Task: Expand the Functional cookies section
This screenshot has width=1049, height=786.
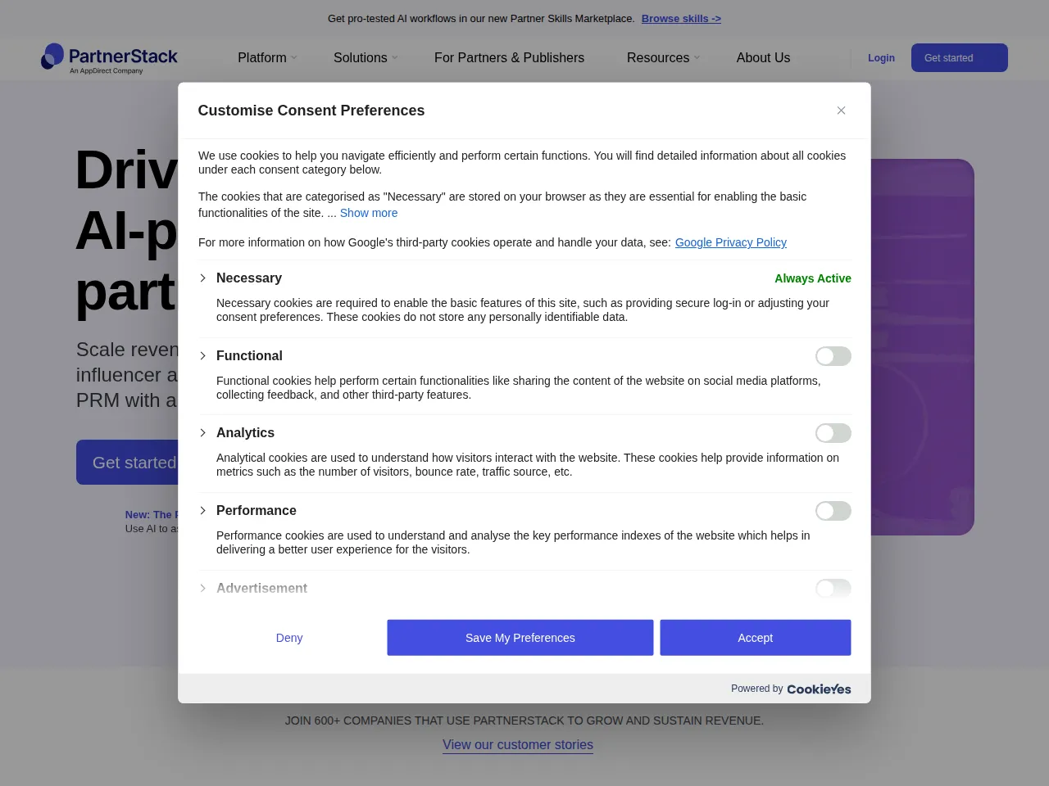Action: click(203, 356)
